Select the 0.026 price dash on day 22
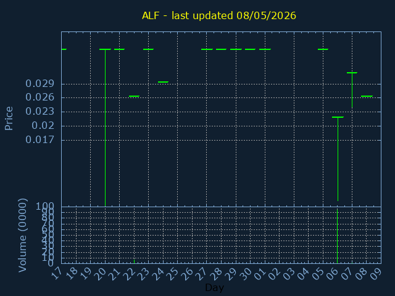 point(134,96)
